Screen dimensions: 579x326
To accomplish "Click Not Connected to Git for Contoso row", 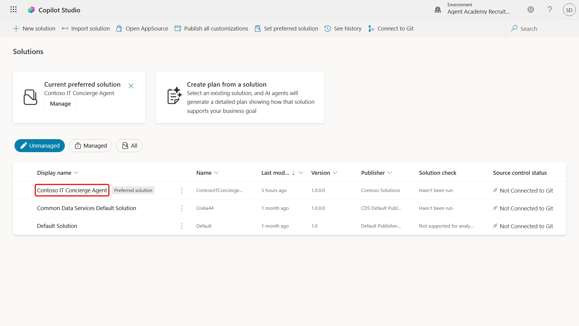I will (x=523, y=190).
